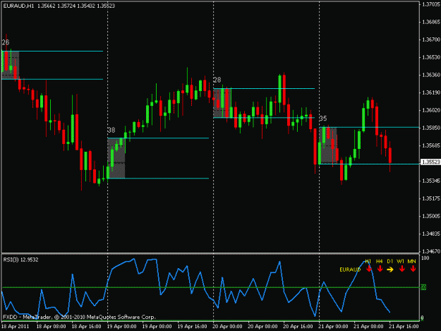441x331 pixels.
Task: Click the 18 Apr 08:00 time label
Action: [52, 327]
